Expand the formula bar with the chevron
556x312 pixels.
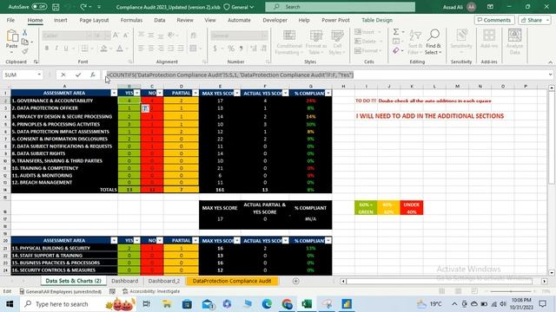[550, 75]
